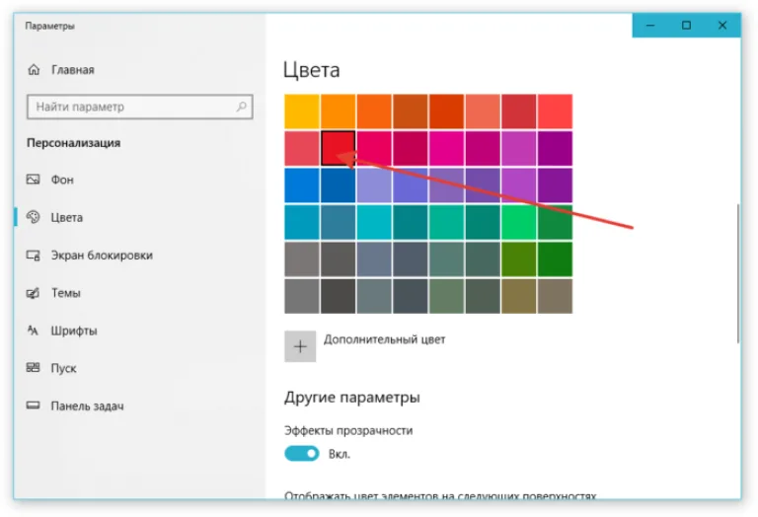Select the Цвета palette icon in sidebar
Screen dimensions: 758x517
33,217
